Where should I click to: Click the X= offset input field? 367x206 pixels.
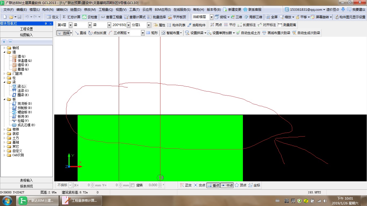click(85, 185)
